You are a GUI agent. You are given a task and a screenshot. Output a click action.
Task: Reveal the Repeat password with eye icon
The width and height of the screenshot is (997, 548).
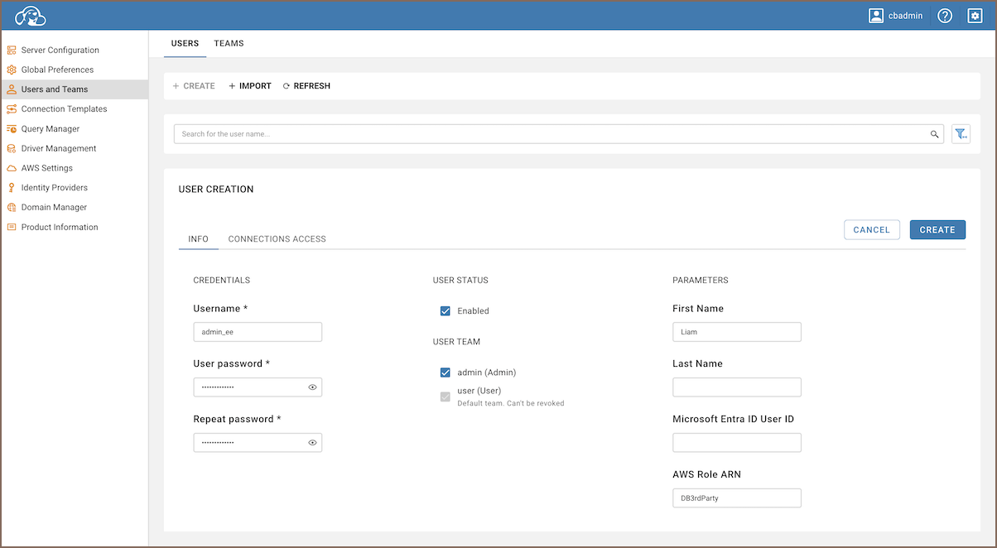(312, 443)
